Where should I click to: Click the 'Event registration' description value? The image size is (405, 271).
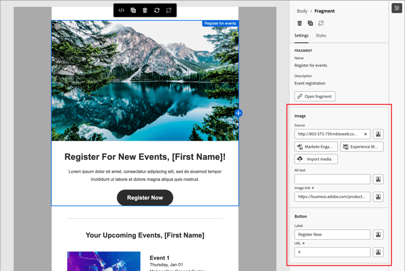310,83
